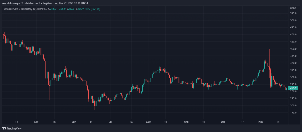Image resolution: width=302 pixels, height=132 pixels.
Task: Click the Oct label on time axis
Action: pos(223,122)
